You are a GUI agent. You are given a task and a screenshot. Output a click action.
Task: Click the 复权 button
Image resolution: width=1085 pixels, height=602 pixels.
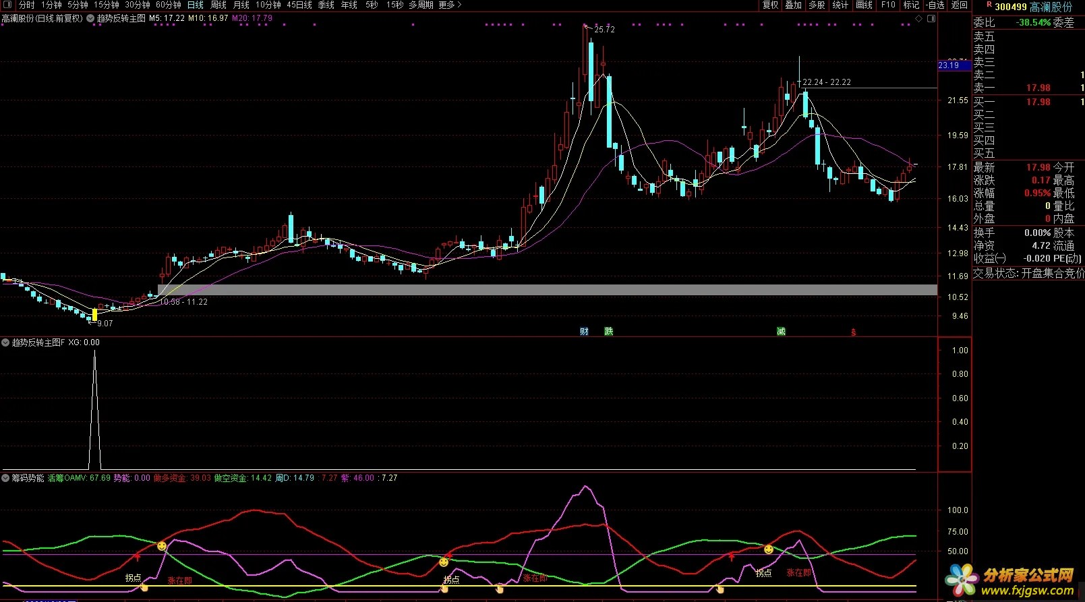coord(770,5)
